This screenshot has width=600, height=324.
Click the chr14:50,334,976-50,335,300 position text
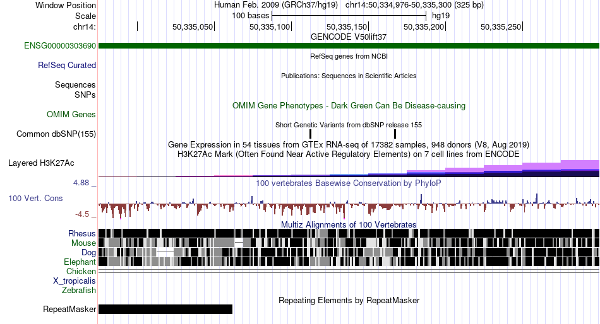coord(414,5)
